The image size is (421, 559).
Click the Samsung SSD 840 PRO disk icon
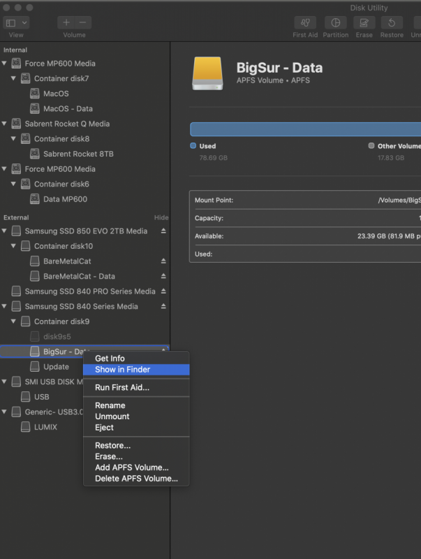16,291
